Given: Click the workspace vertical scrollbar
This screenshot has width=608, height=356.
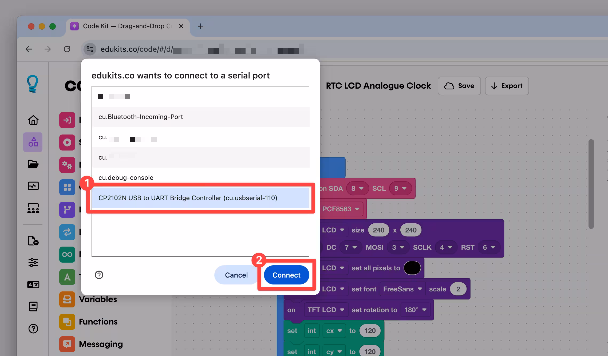Looking at the screenshot, I should 591,184.
